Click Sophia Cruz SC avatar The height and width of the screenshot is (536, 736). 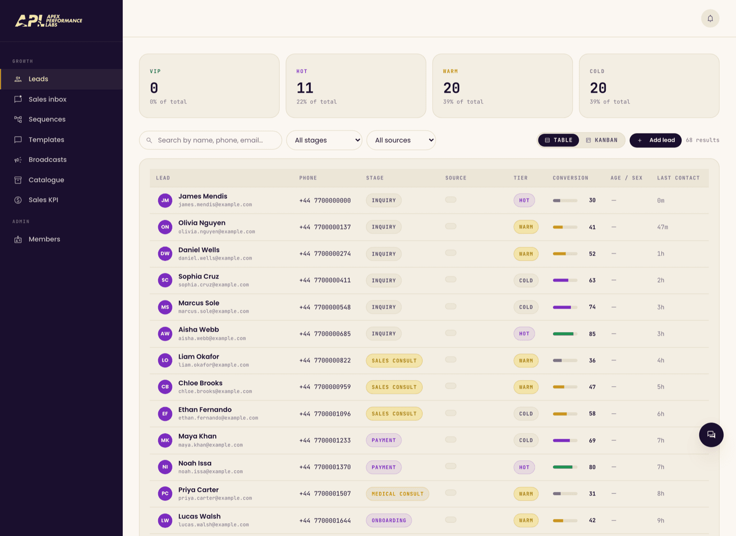(x=165, y=280)
